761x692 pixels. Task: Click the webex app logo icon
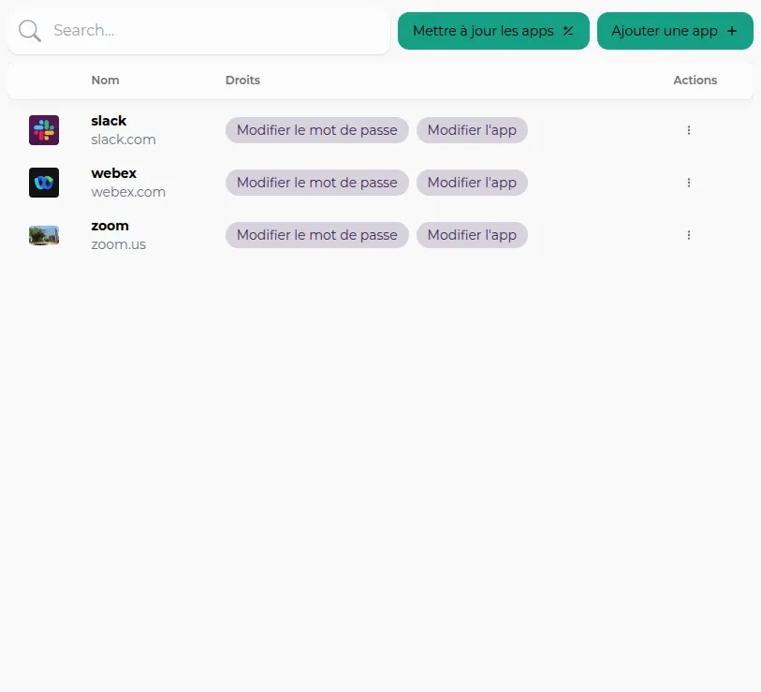click(x=44, y=183)
